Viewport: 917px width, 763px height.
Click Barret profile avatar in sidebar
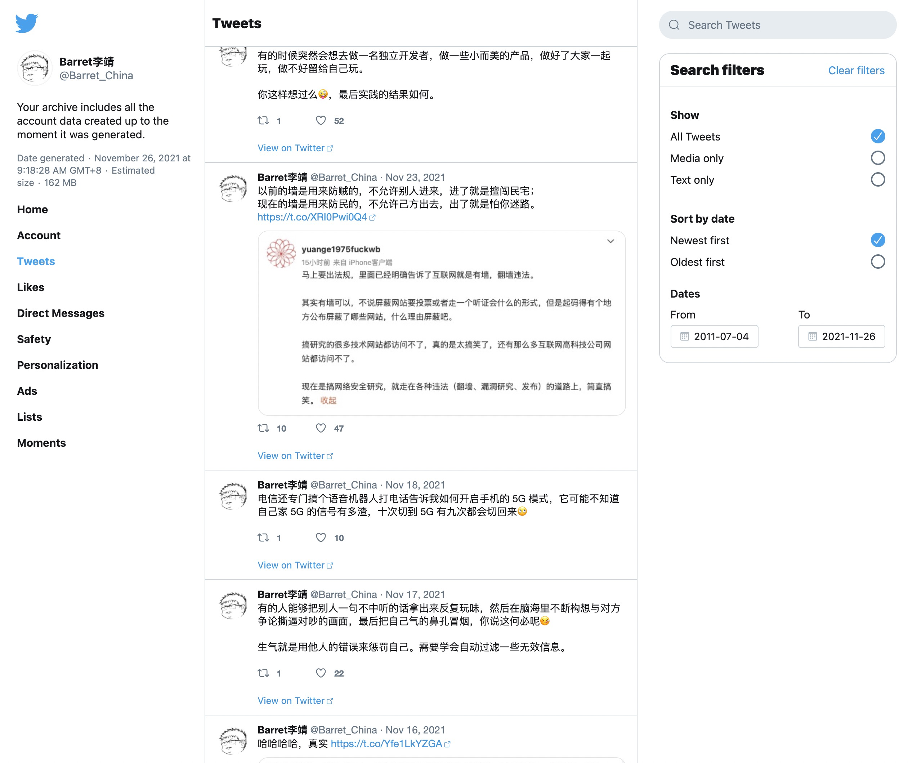tap(35, 68)
